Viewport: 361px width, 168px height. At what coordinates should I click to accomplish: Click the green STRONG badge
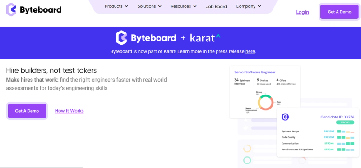(345, 123)
